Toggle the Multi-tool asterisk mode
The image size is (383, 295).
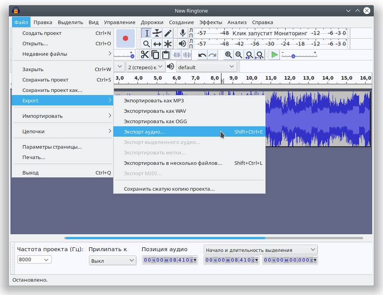(x=168, y=44)
